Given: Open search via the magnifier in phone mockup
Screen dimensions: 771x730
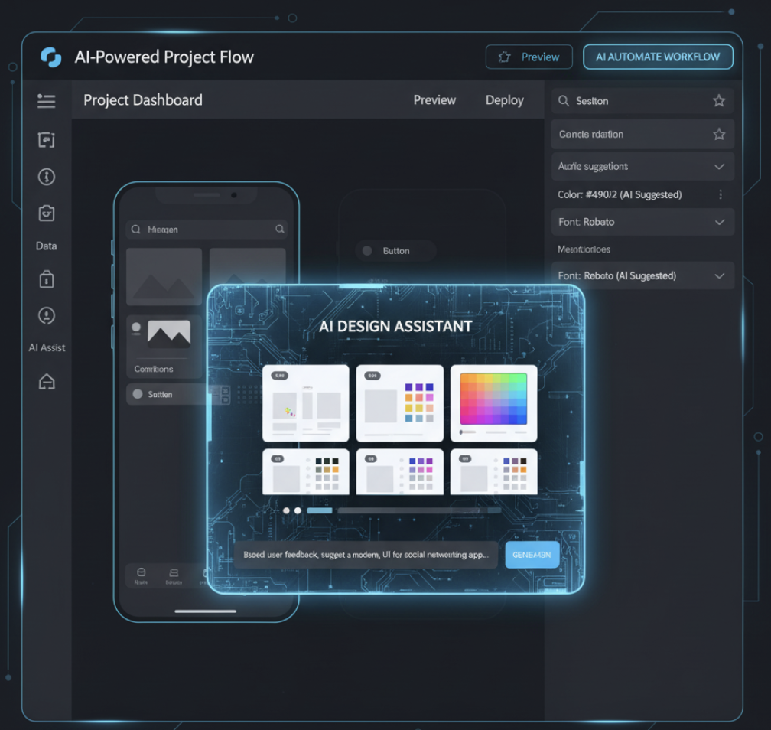Looking at the screenshot, I should [x=279, y=229].
